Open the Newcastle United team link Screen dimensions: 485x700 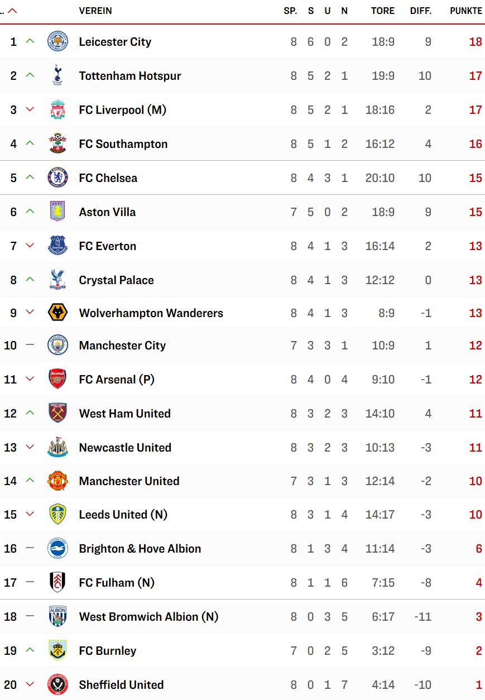[126, 448]
